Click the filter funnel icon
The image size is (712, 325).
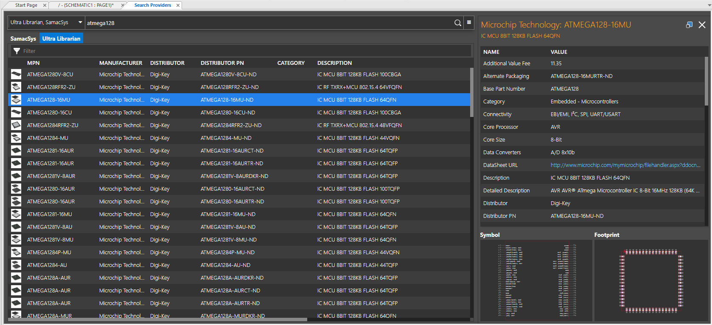pos(17,51)
